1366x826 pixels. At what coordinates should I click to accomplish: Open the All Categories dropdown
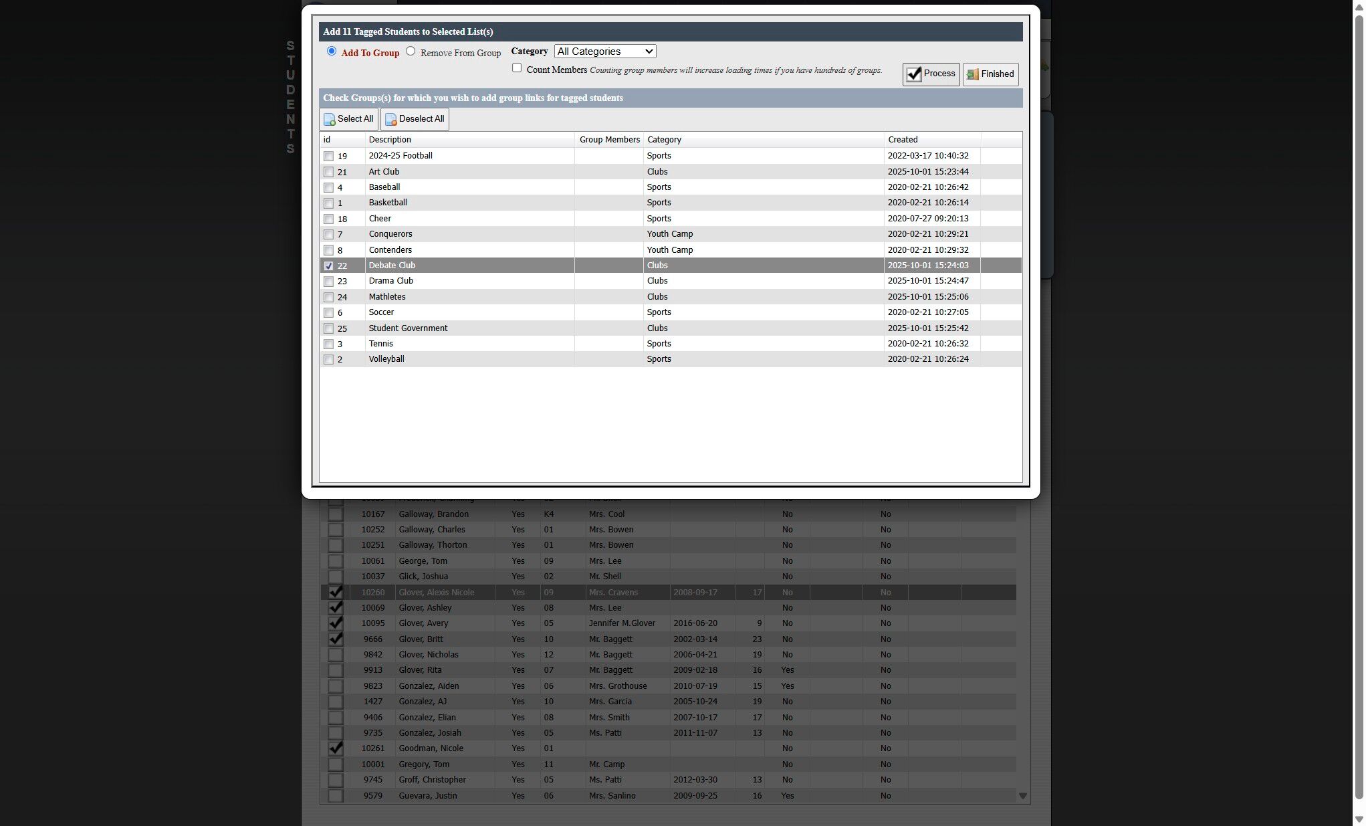pyautogui.click(x=605, y=51)
